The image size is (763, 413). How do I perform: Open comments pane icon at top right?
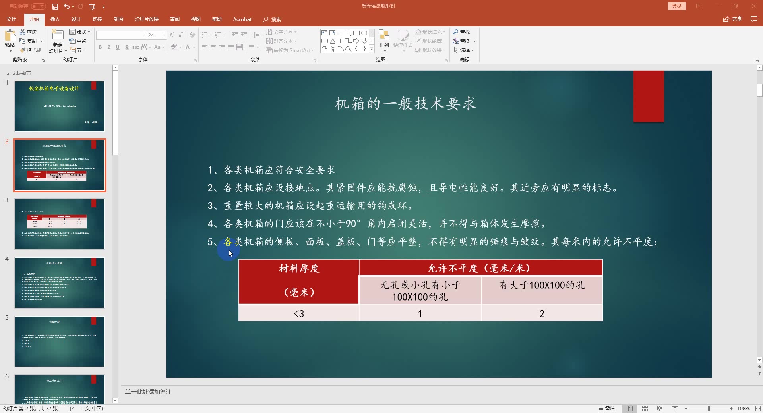753,19
